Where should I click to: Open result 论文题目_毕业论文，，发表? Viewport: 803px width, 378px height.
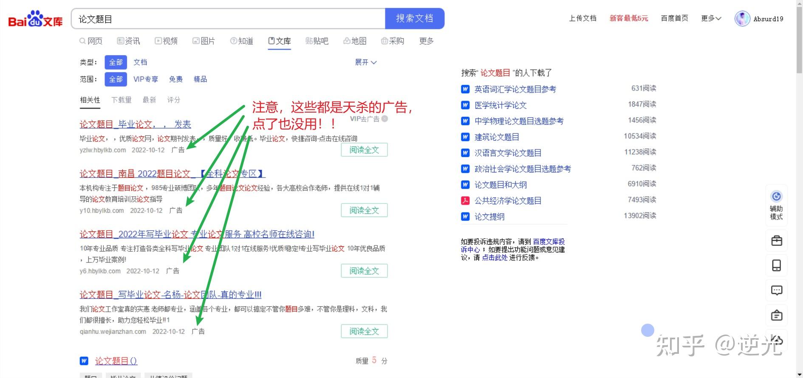coord(135,124)
